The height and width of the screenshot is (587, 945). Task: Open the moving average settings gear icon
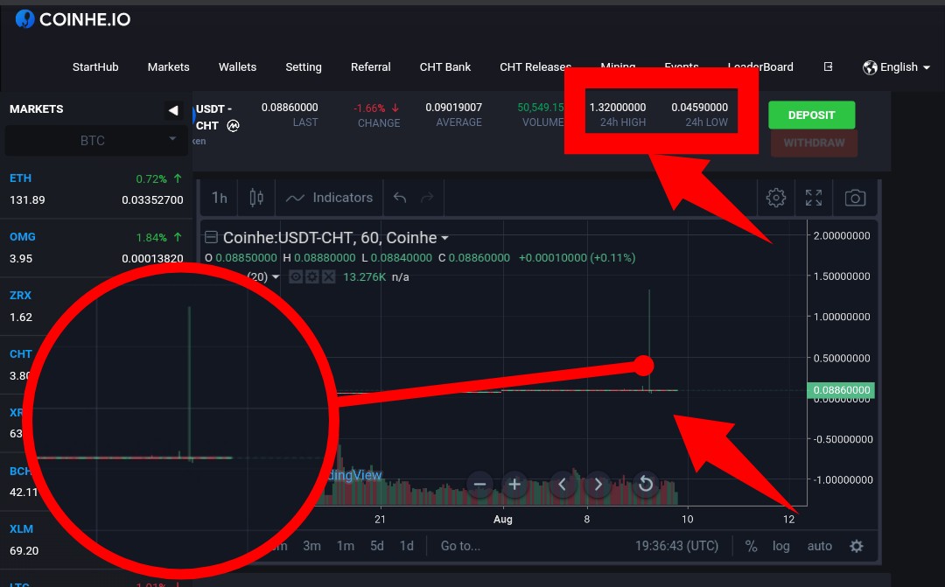[312, 276]
